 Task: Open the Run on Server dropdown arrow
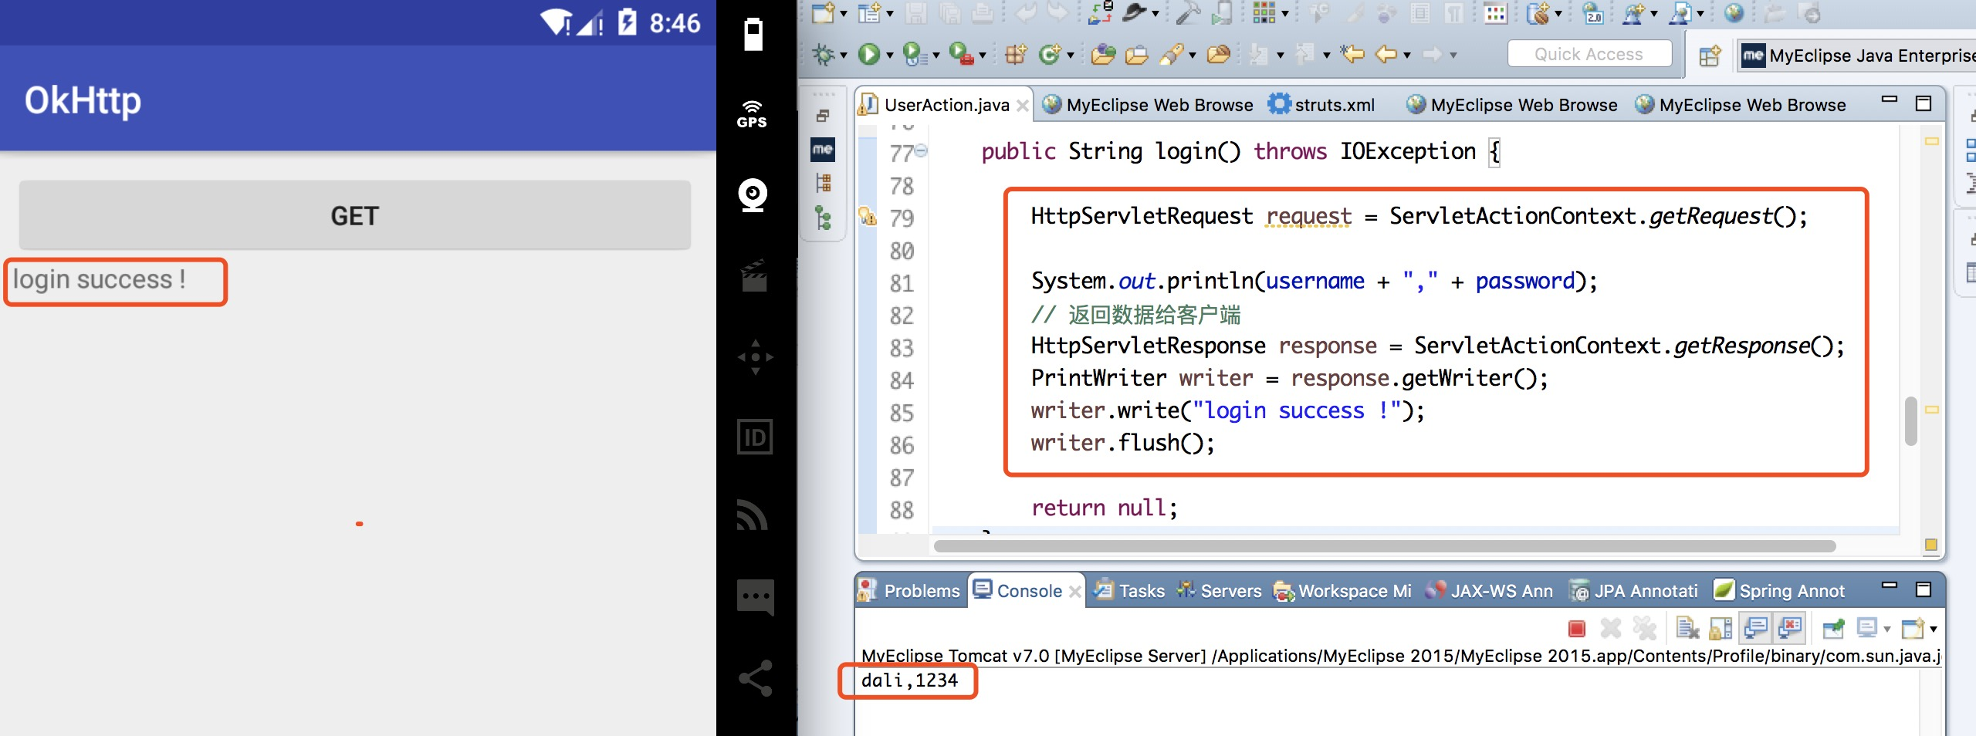tap(936, 56)
